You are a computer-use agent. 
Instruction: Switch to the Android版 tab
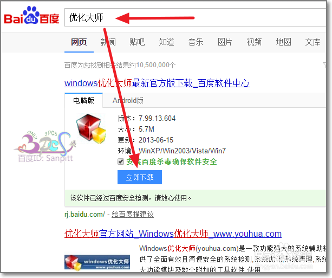[x=128, y=100]
